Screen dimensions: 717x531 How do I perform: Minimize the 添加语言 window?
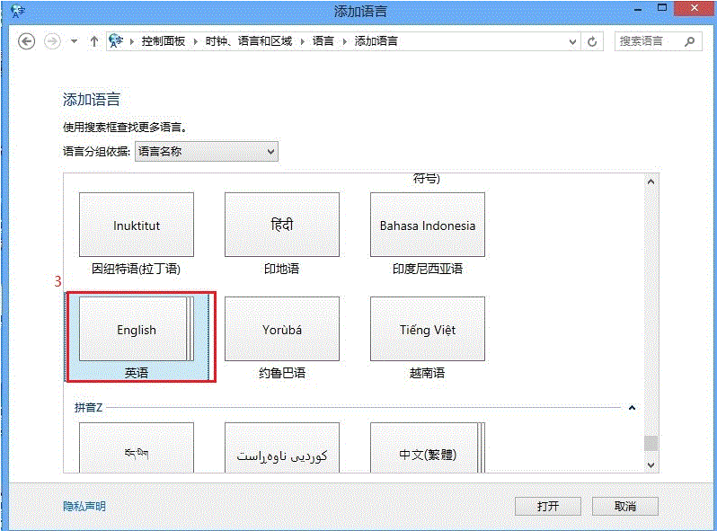pyautogui.click(x=638, y=9)
